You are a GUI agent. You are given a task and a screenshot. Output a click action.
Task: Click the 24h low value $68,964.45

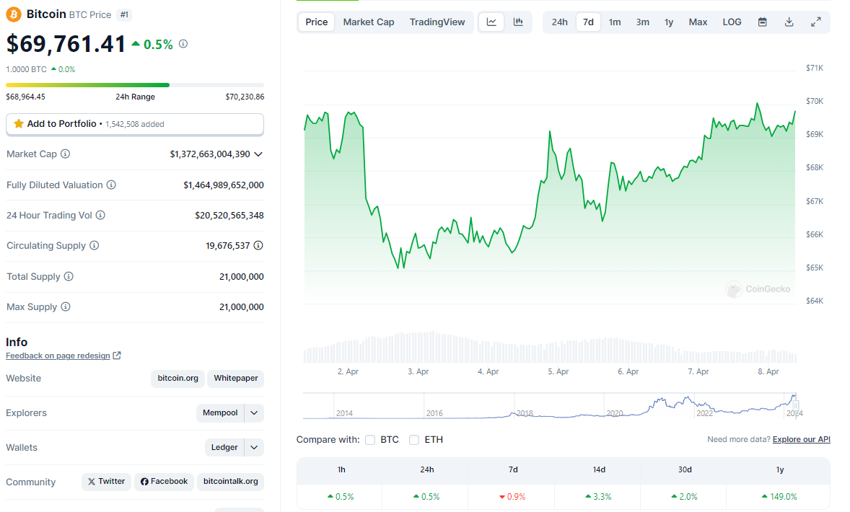[x=25, y=97]
